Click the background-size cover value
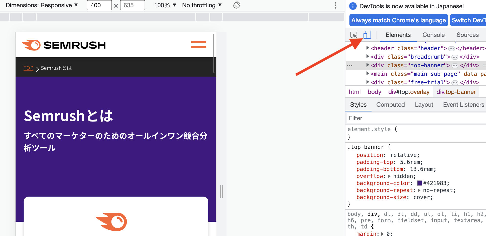The width and height of the screenshot is (486, 236). point(421,197)
